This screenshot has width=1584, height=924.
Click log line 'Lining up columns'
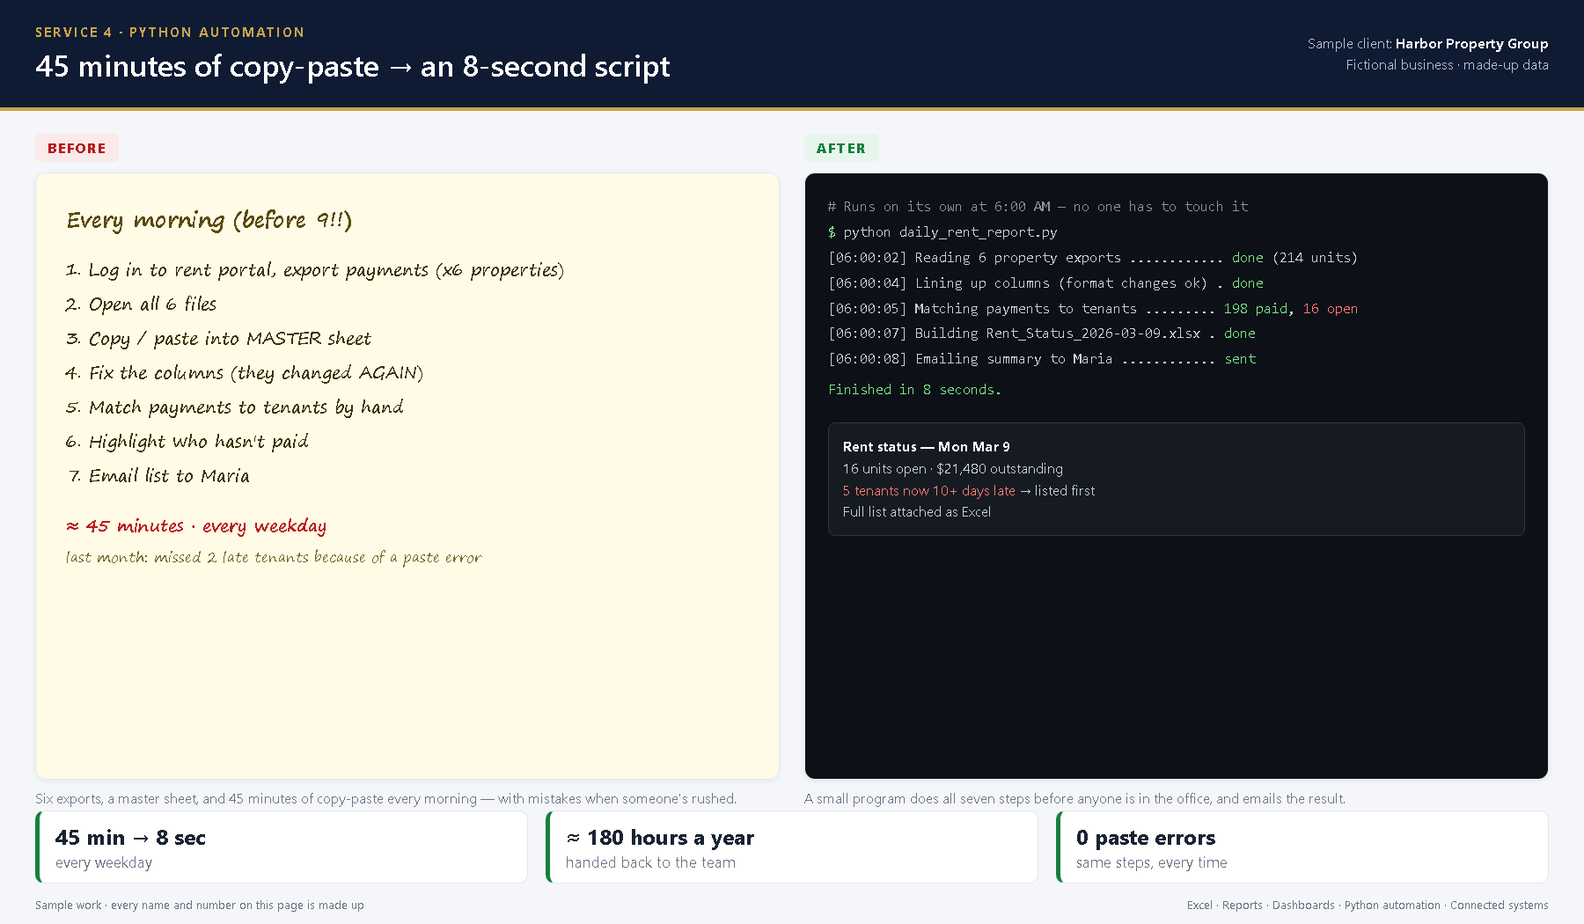[1045, 283]
